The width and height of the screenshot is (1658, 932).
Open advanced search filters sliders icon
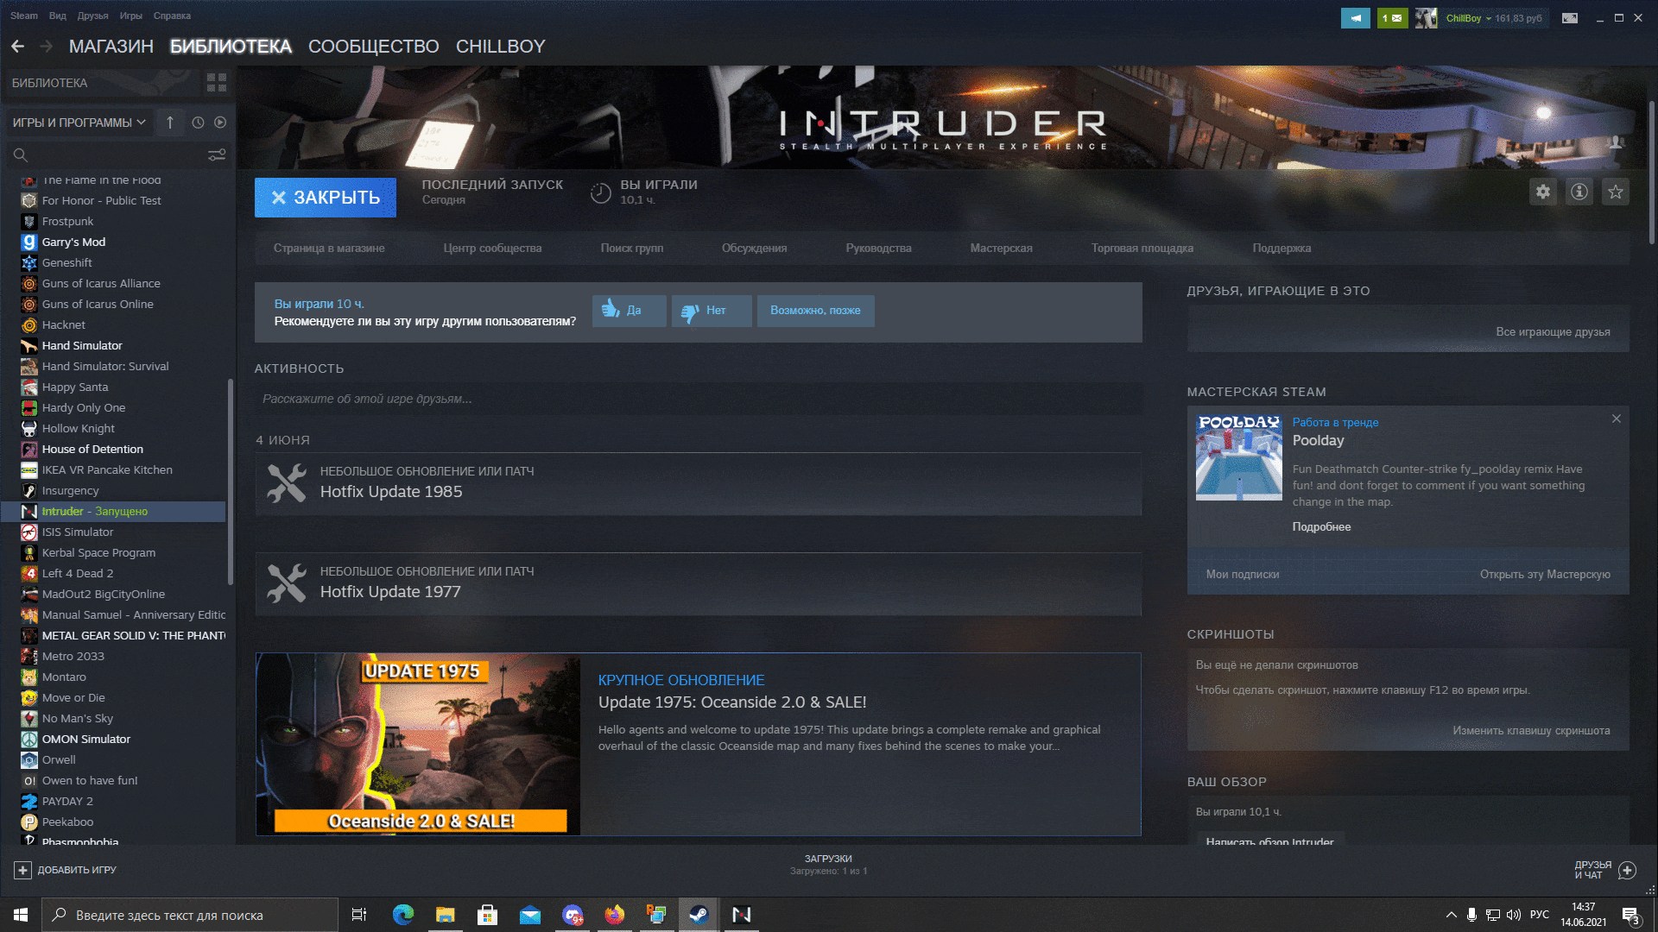pos(216,154)
